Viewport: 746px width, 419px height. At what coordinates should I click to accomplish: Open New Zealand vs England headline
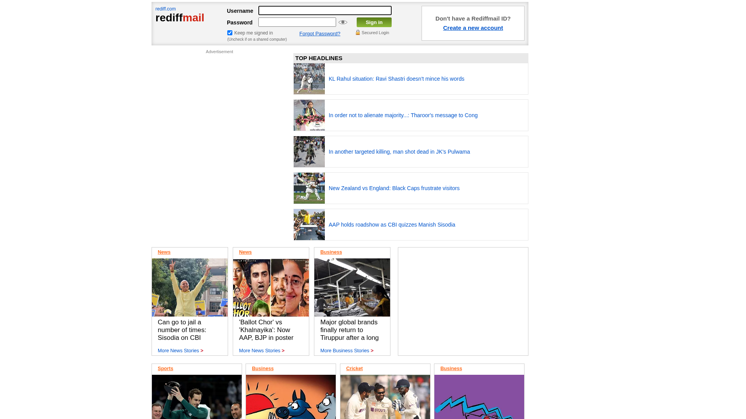394,188
